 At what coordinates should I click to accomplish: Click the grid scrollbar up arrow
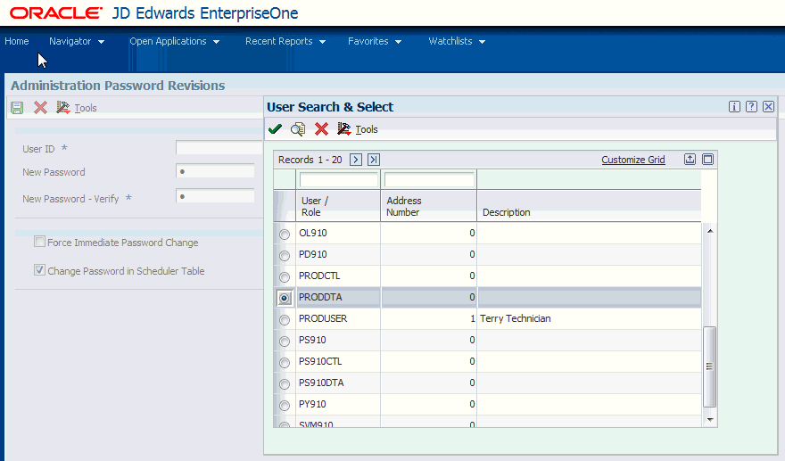tap(710, 231)
